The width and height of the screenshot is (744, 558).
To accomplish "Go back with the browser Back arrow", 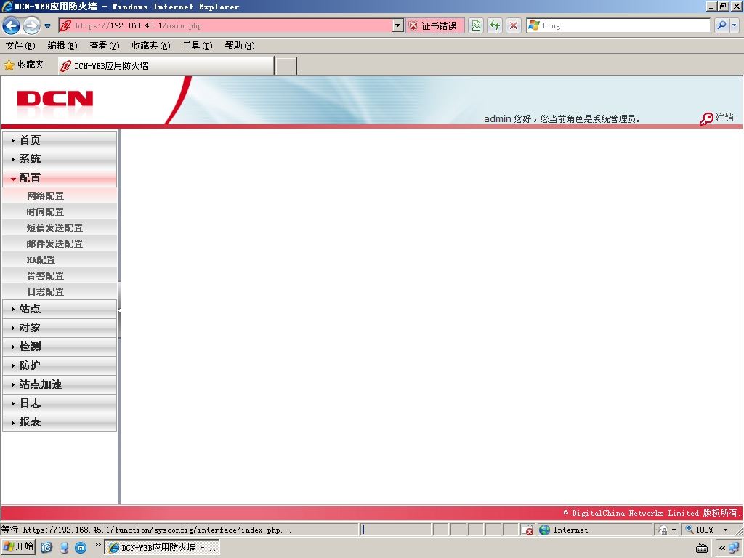I will (12, 25).
